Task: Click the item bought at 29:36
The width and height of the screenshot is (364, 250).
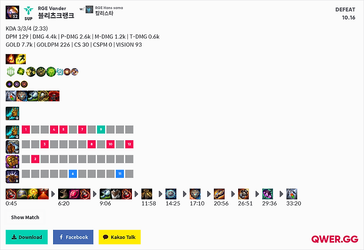Action: click(x=267, y=194)
